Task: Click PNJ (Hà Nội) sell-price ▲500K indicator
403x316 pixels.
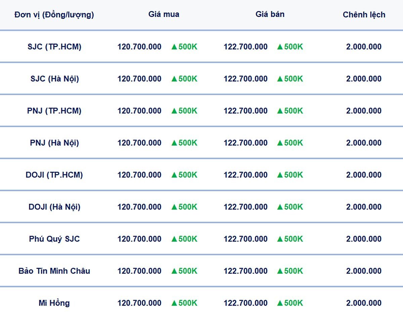Action: pyautogui.click(x=290, y=143)
